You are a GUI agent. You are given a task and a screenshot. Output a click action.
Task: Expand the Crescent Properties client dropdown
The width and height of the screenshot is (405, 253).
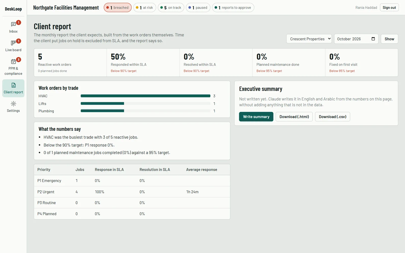coord(309,39)
